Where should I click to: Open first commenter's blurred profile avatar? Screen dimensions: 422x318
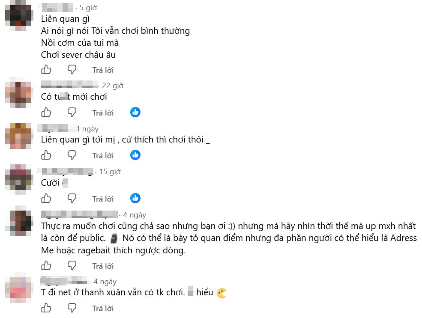19,15
